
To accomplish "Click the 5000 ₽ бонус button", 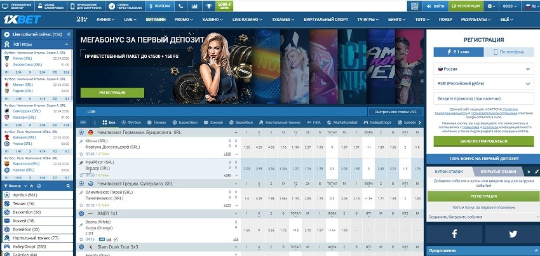I will click(x=224, y=6).
